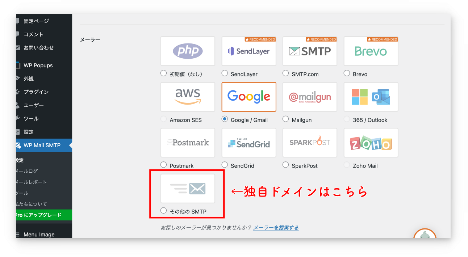468x257 pixels.
Task: Select the Google / Gmail radio button
Action: click(x=225, y=119)
